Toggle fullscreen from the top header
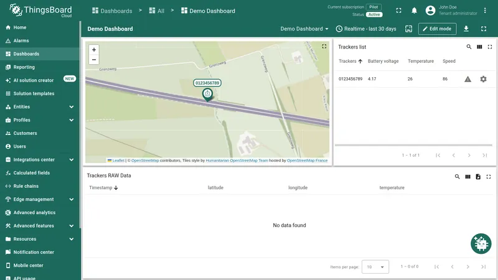This screenshot has width=498, height=280. coord(398,11)
